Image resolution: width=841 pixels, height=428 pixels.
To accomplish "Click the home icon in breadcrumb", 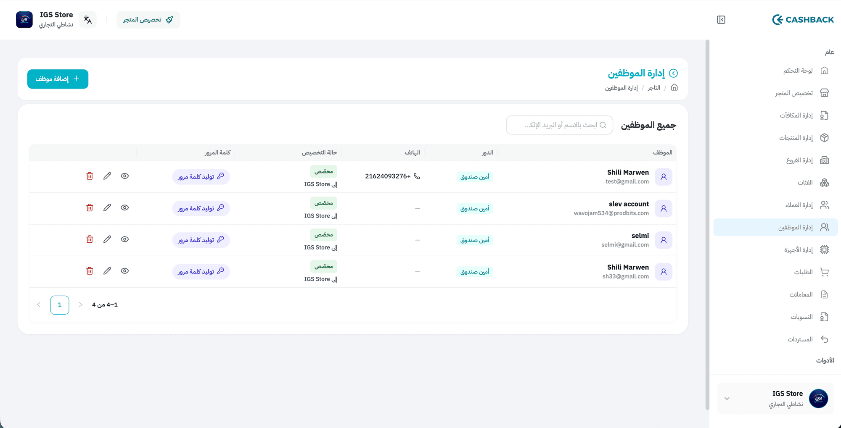I will (x=674, y=87).
